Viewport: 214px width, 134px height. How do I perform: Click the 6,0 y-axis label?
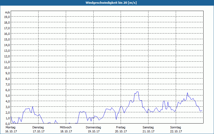pos(8,90)
